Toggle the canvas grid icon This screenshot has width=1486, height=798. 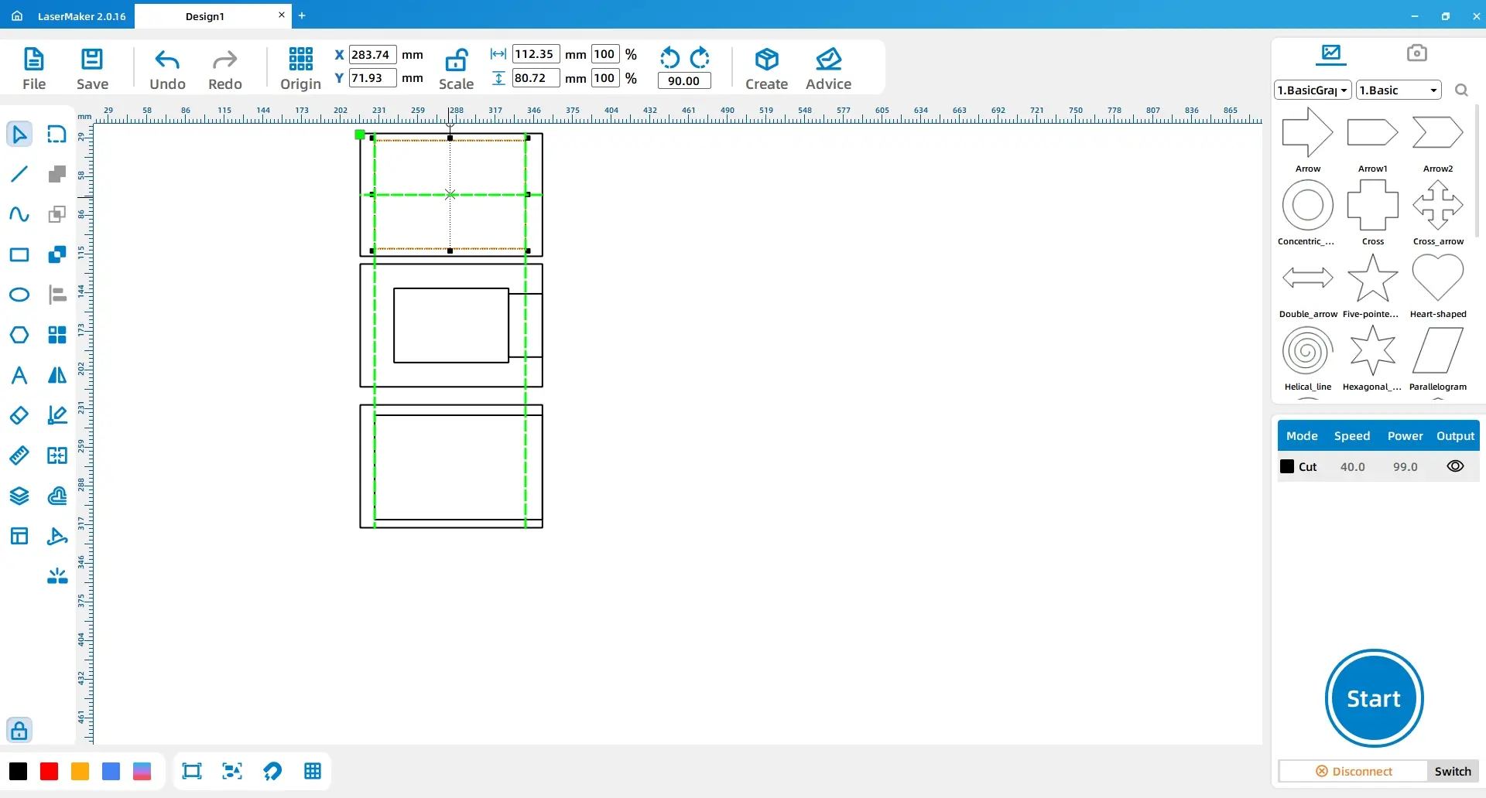pos(313,771)
